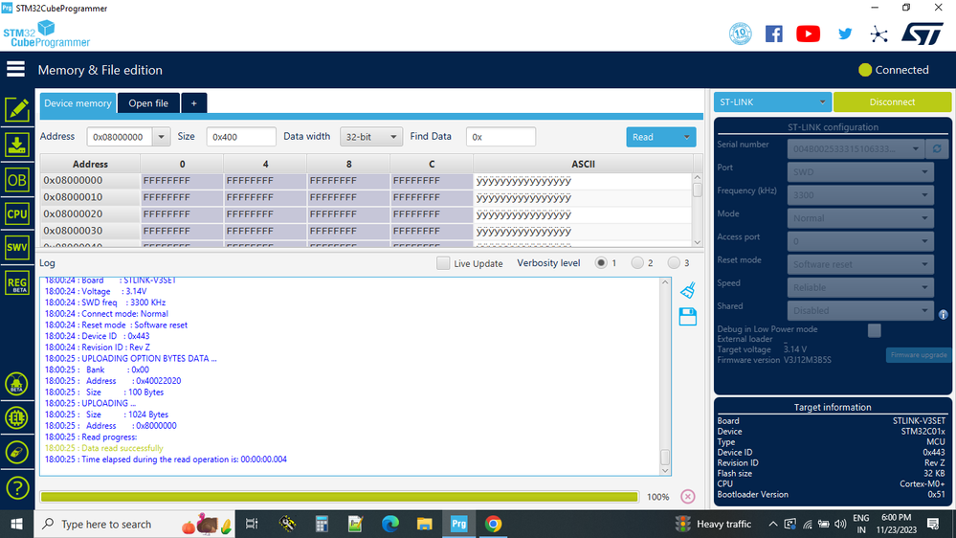Expand the Read button dropdown arrow
The width and height of the screenshot is (956, 538).
[686, 137]
